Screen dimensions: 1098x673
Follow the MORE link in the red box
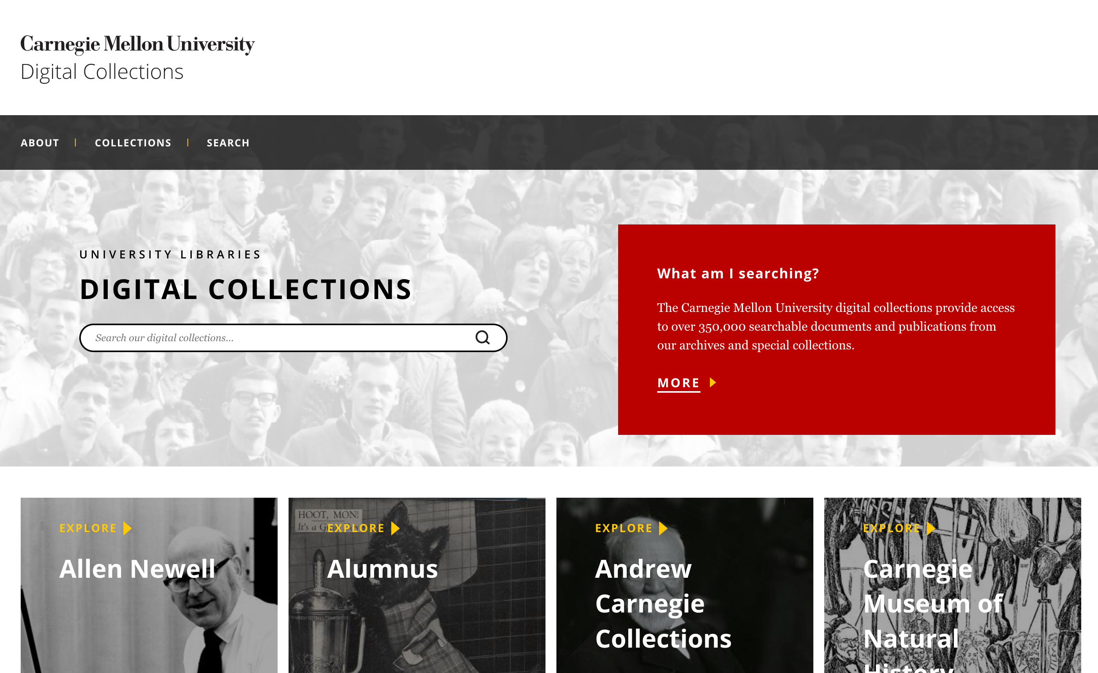679,383
